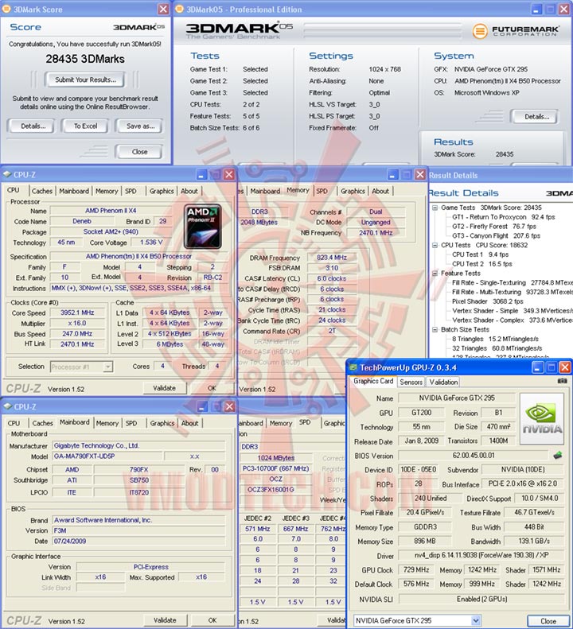Click the BIOS Version field in GPU-Z
Viewport: 573px width, 629px height.
pos(473,456)
